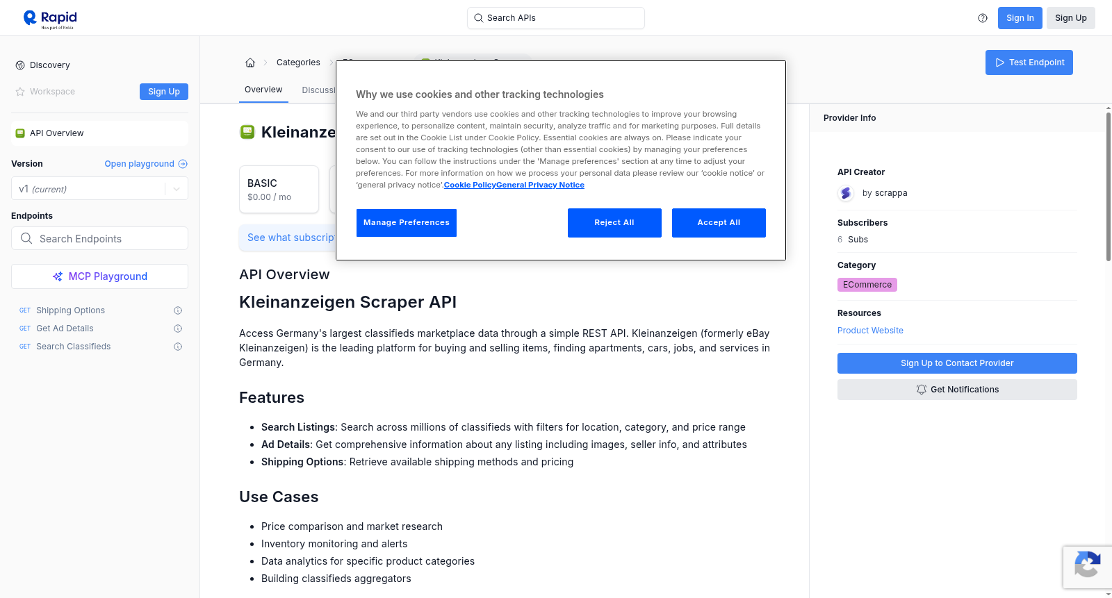This screenshot has width=1112, height=598.
Task: Click the Test Endpoint button
Action: click(1029, 63)
